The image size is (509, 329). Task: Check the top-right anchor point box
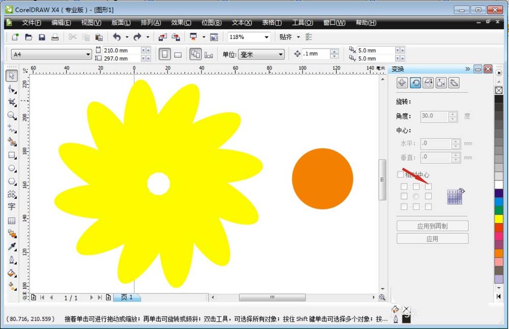(428, 187)
